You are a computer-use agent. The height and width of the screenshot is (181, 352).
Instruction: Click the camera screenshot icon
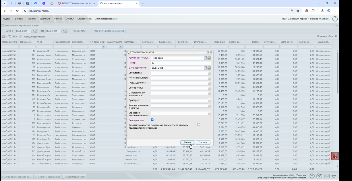tap(319, 176)
